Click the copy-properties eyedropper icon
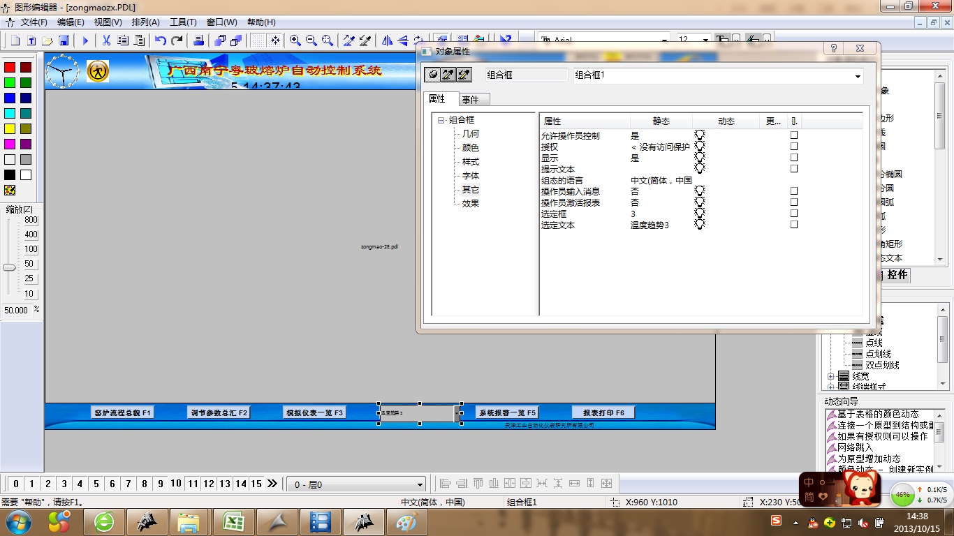Screen dimensions: 954x536 tap(349, 40)
